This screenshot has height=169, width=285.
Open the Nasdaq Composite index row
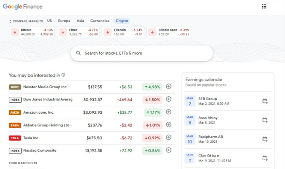pyautogui.click(x=40, y=151)
